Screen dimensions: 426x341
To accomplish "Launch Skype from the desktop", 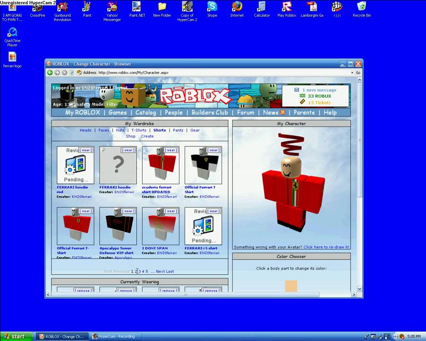I will pos(212,9).
